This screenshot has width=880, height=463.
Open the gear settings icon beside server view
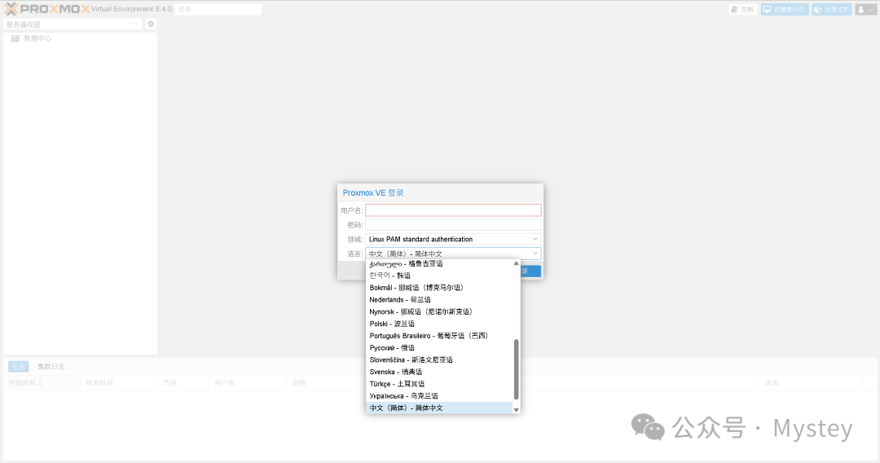(151, 24)
